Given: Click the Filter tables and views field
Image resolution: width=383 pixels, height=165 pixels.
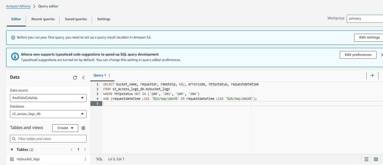Looking at the screenshot, I should pos(48,139).
